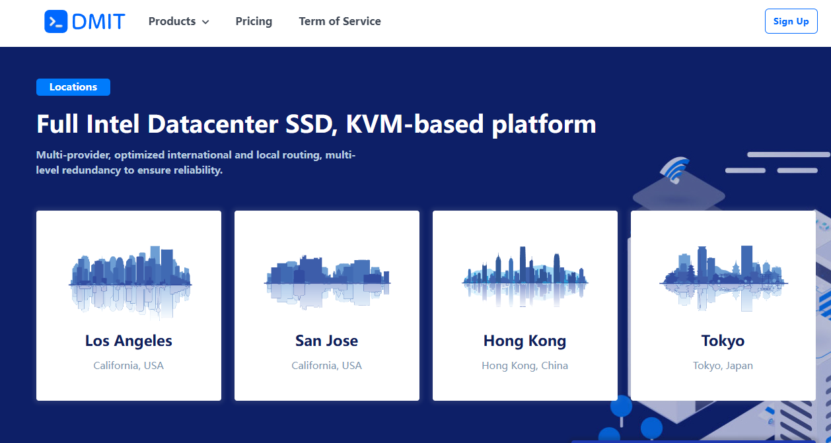
Task: Click the 'Full Intel Datacenter SSD' heading
Action: pos(316,124)
